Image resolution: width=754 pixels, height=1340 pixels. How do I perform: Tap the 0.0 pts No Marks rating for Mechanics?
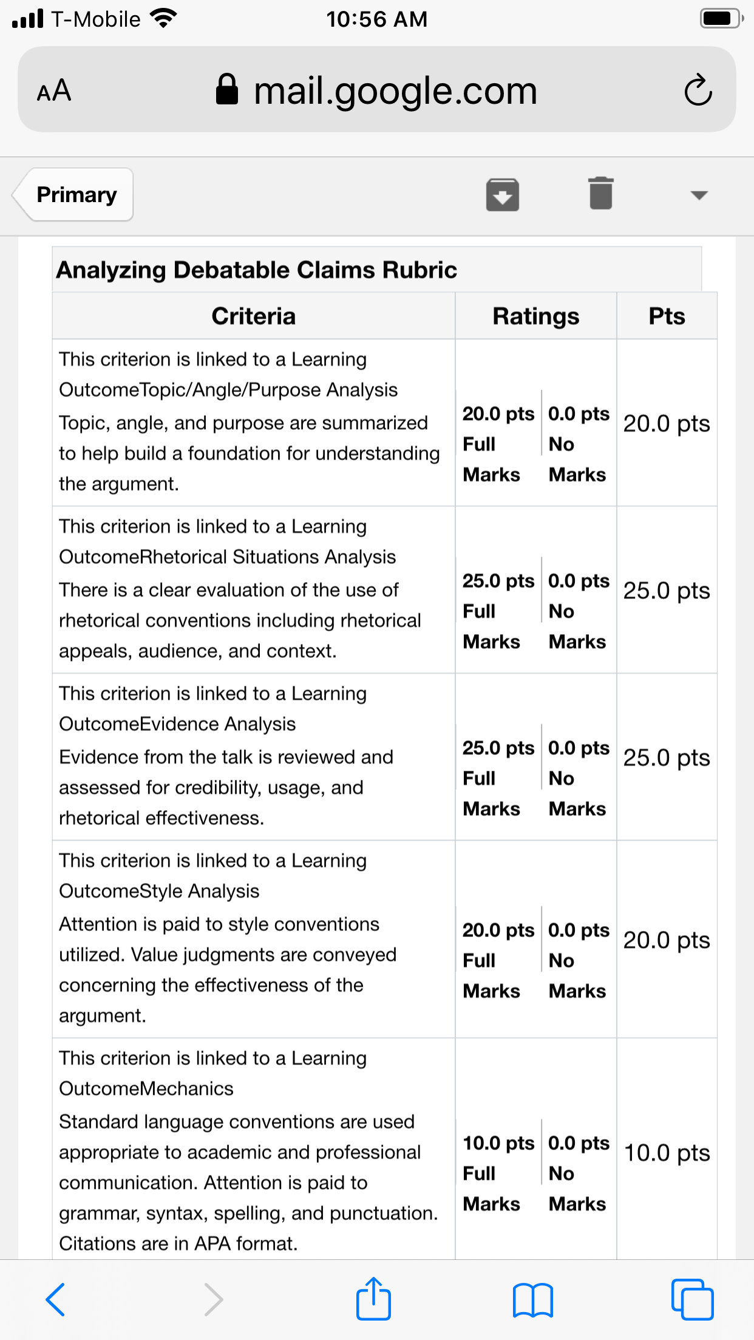coord(579,1173)
